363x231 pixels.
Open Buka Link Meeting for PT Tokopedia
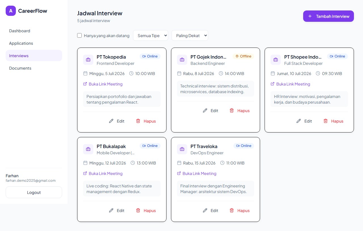tap(103, 84)
